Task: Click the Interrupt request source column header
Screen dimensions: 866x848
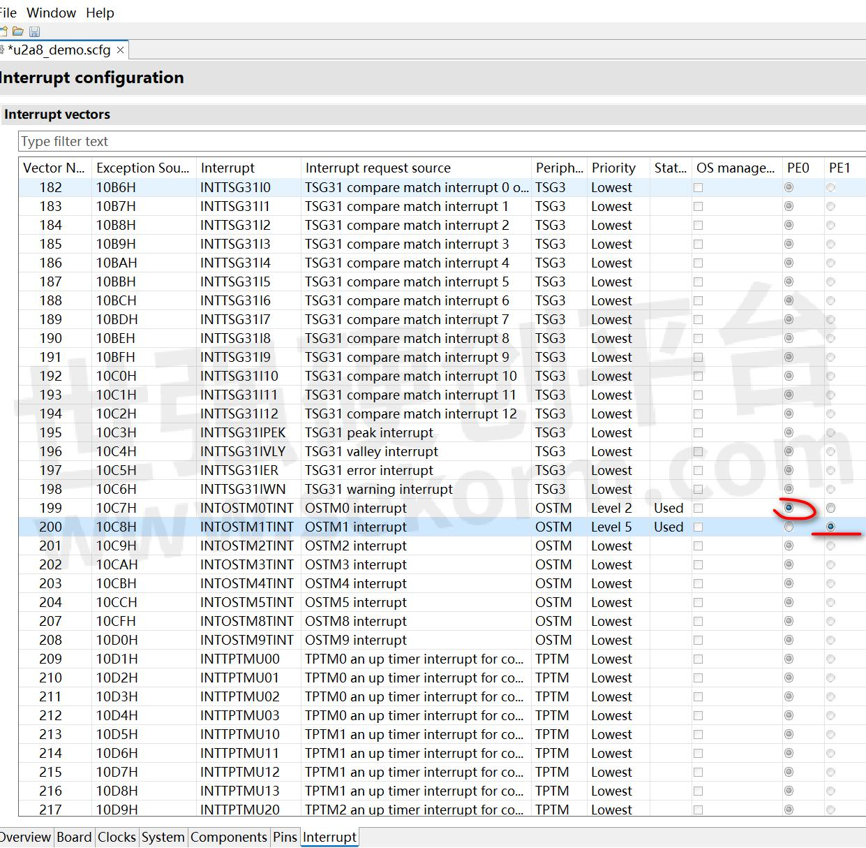Action: pos(378,168)
